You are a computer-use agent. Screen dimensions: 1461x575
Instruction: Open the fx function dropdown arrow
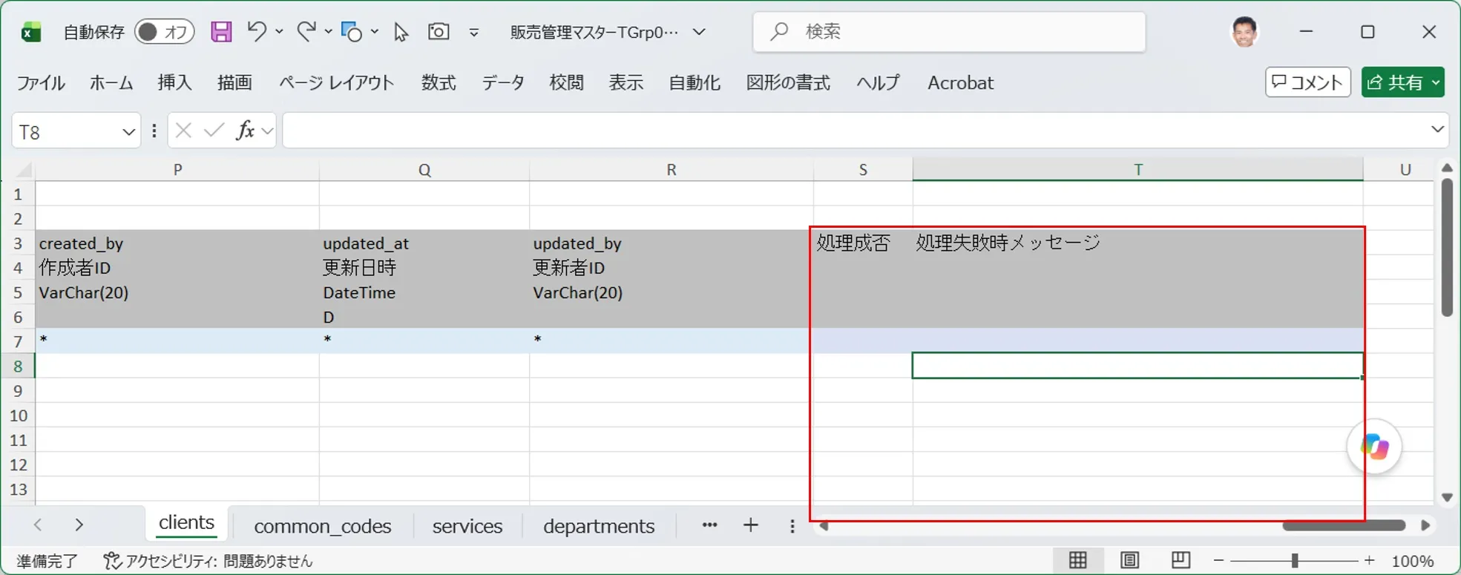268,131
